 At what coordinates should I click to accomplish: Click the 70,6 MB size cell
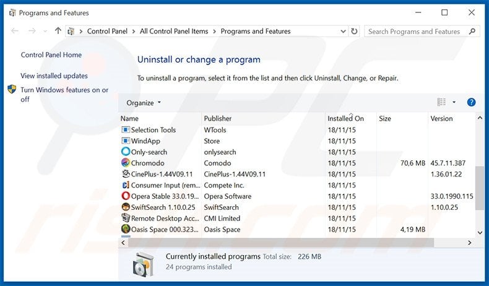point(413,163)
